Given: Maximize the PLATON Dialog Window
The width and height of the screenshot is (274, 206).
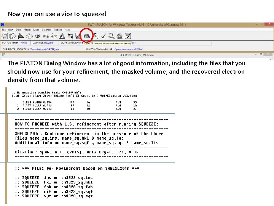Looking at the screenshot, I should click(261, 55).
